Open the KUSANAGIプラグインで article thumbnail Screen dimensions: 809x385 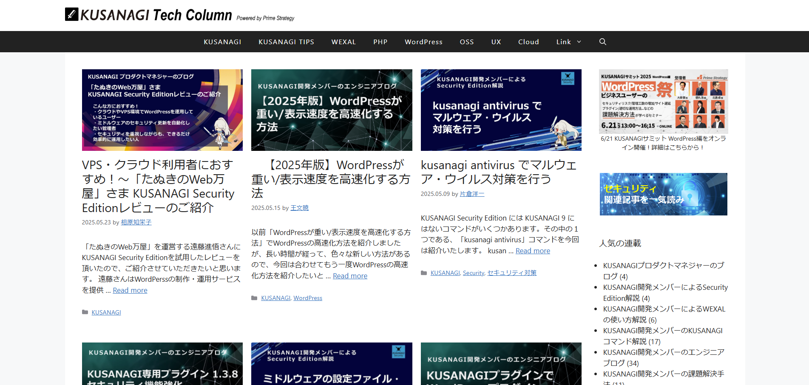501,364
